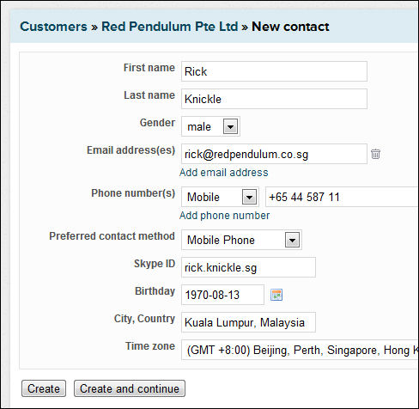Click the Create and continue button

click(x=130, y=388)
